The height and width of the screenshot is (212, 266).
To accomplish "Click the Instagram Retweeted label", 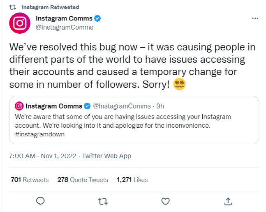I will tap(50, 7).
